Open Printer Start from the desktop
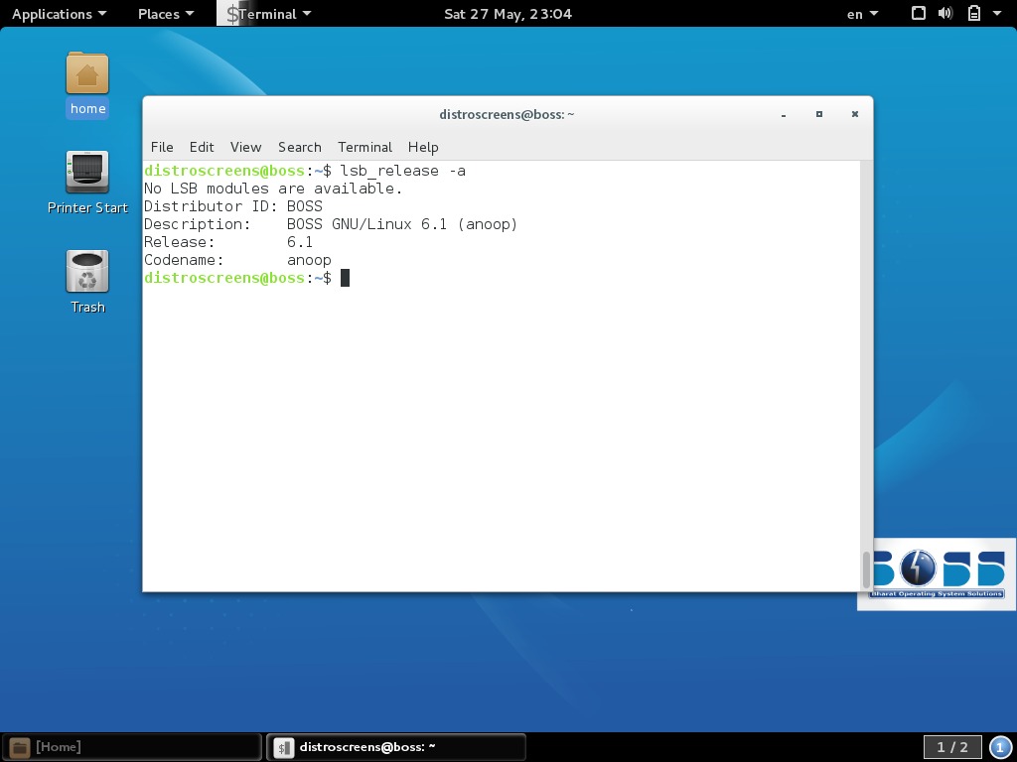Viewport: 1017px width, 762px height. pyautogui.click(x=87, y=174)
